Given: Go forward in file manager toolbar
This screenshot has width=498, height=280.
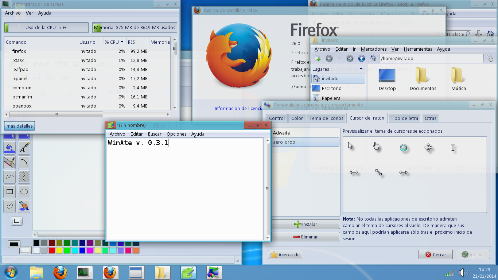Looking at the screenshot, I should 350,58.
